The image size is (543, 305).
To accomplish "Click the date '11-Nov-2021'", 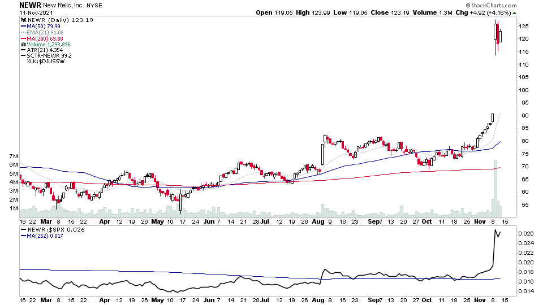I will click(x=36, y=13).
